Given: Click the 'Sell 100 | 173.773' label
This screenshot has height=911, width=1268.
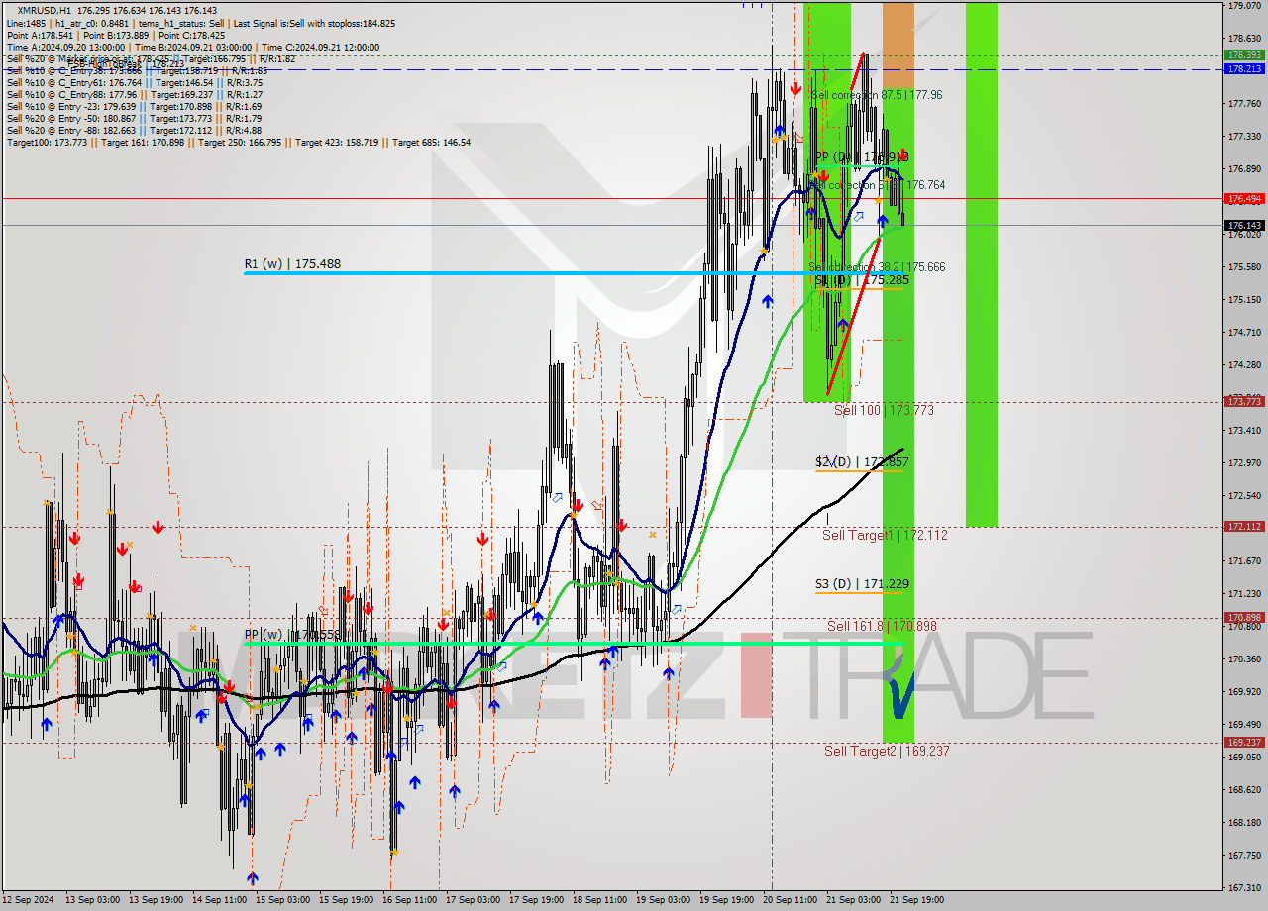Looking at the screenshot, I should point(884,410).
